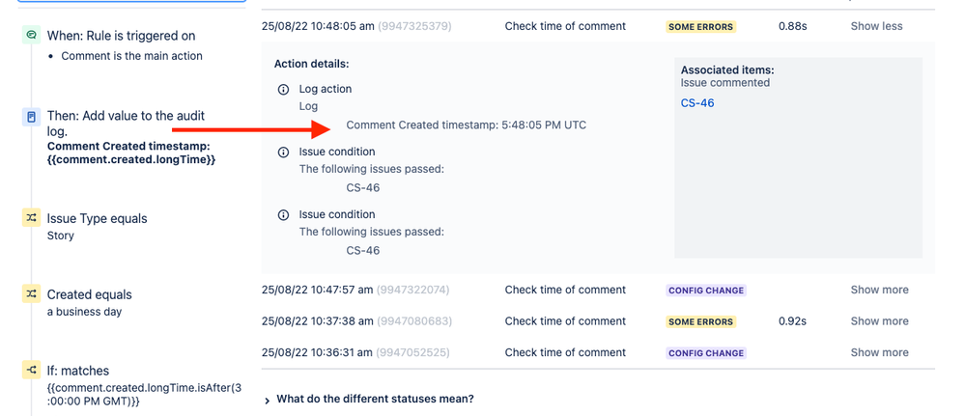Select the Issue Type equals Story condition

(97, 227)
